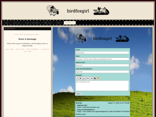This screenshot has height=117, width=156.
Task: Click the 'brothers band' message text
Action: (x=81, y=114)
